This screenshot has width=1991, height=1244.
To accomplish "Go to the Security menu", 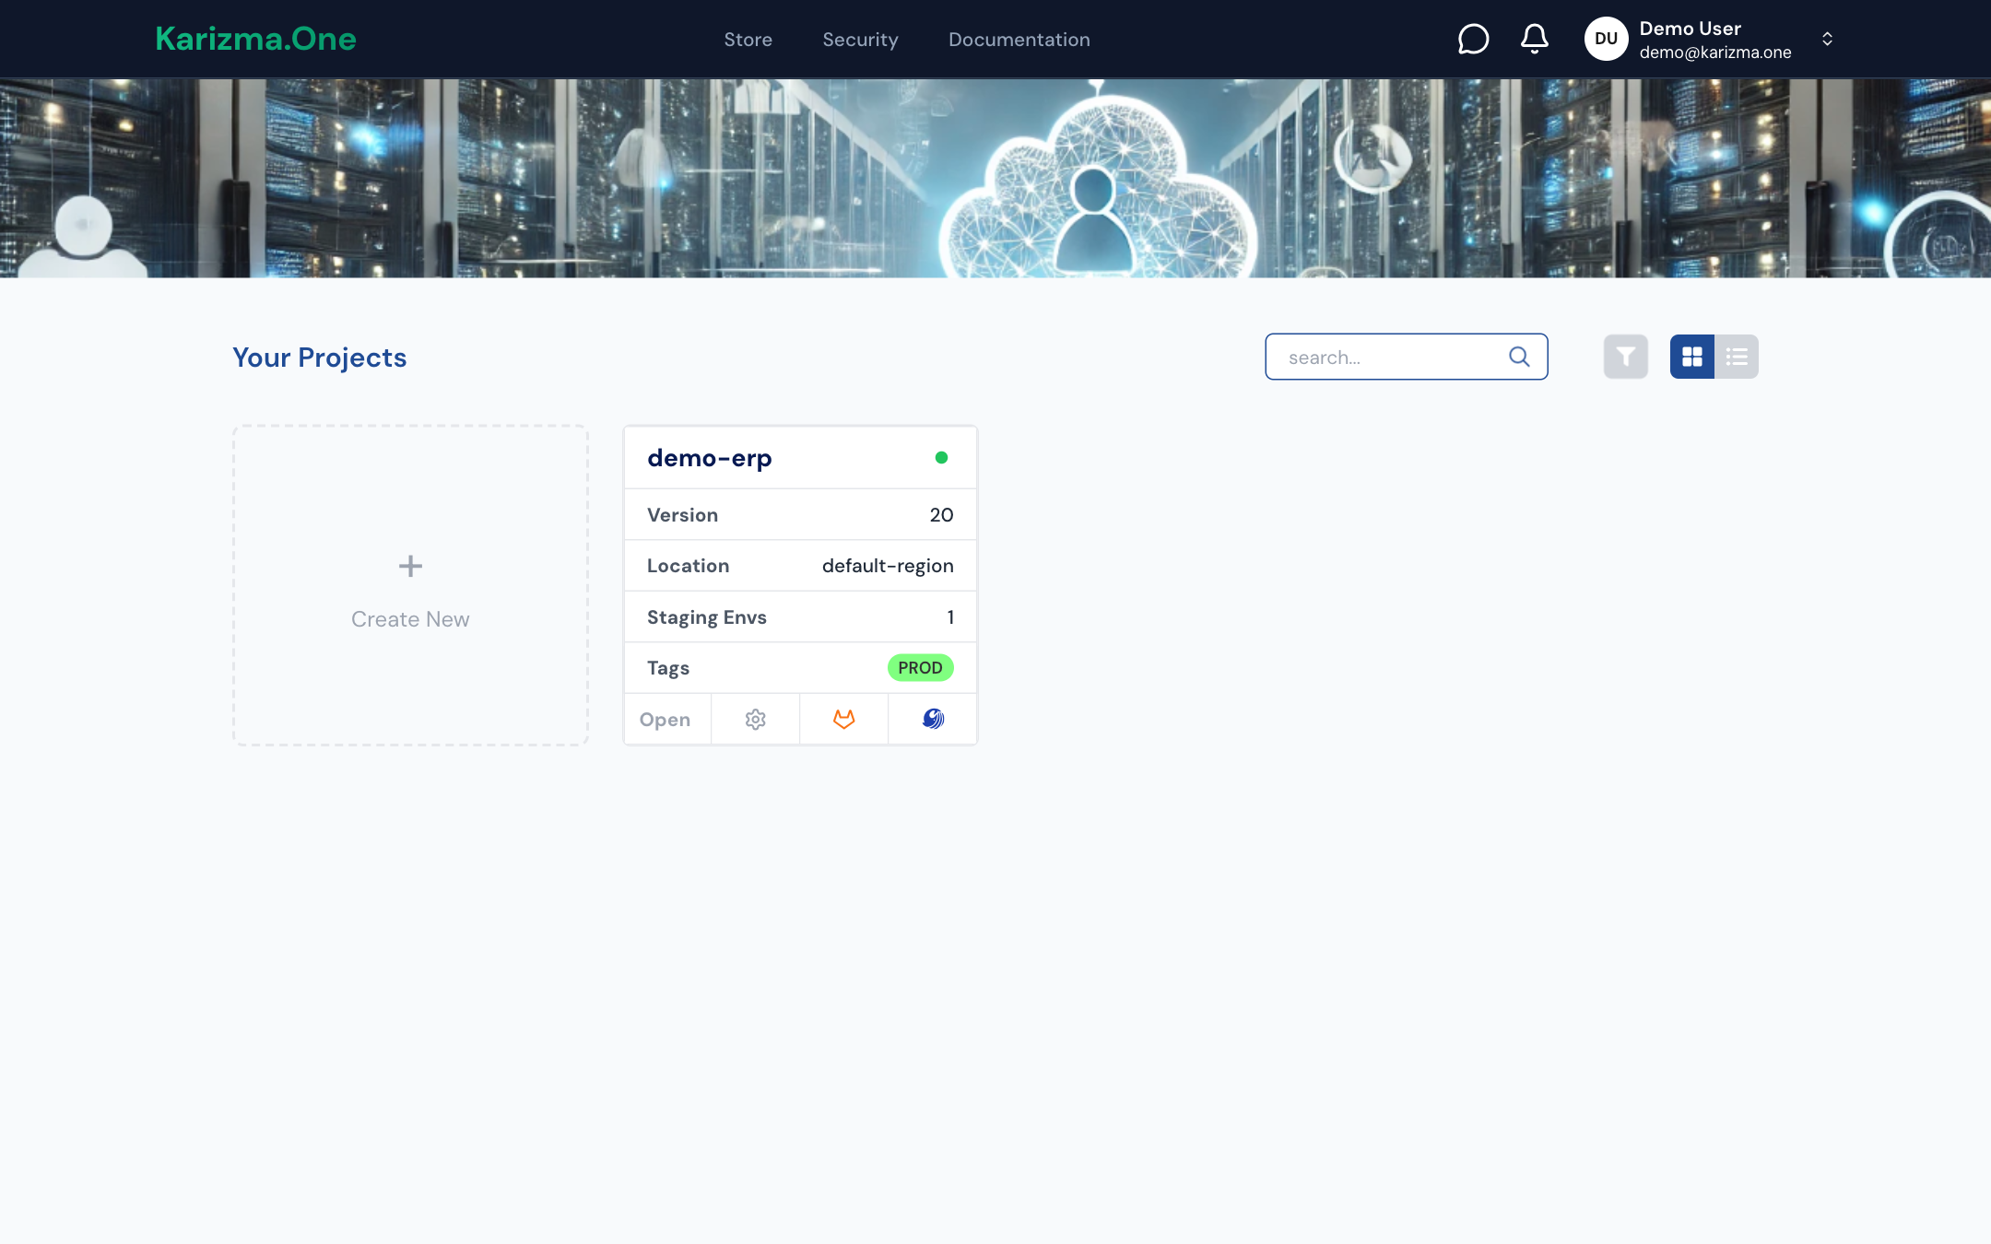I will pyautogui.click(x=860, y=40).
